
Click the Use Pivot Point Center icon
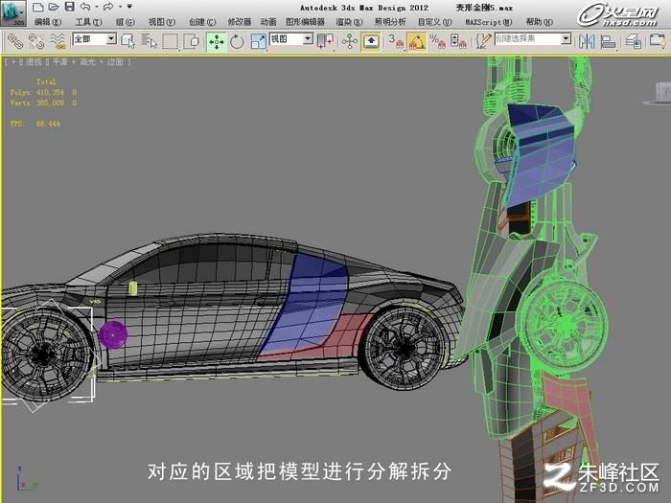coord(325,42)
